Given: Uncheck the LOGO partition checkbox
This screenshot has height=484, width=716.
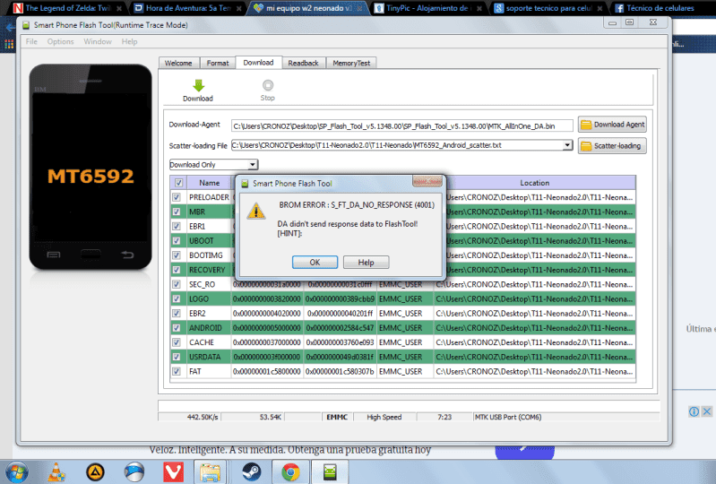Looking at the screenshot, I should coord(177,299).
